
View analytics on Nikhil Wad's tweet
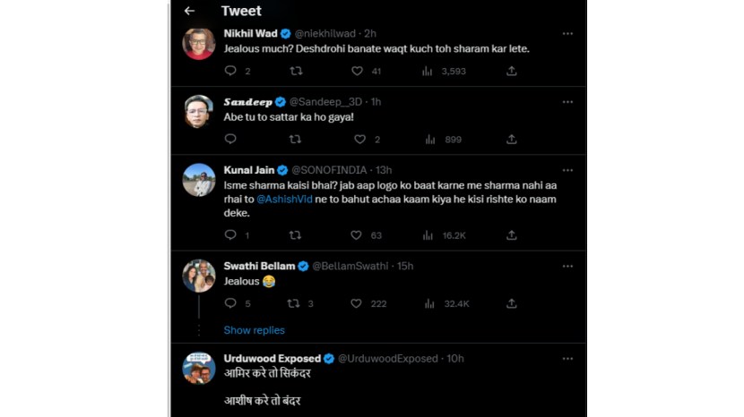pos(429,71)
